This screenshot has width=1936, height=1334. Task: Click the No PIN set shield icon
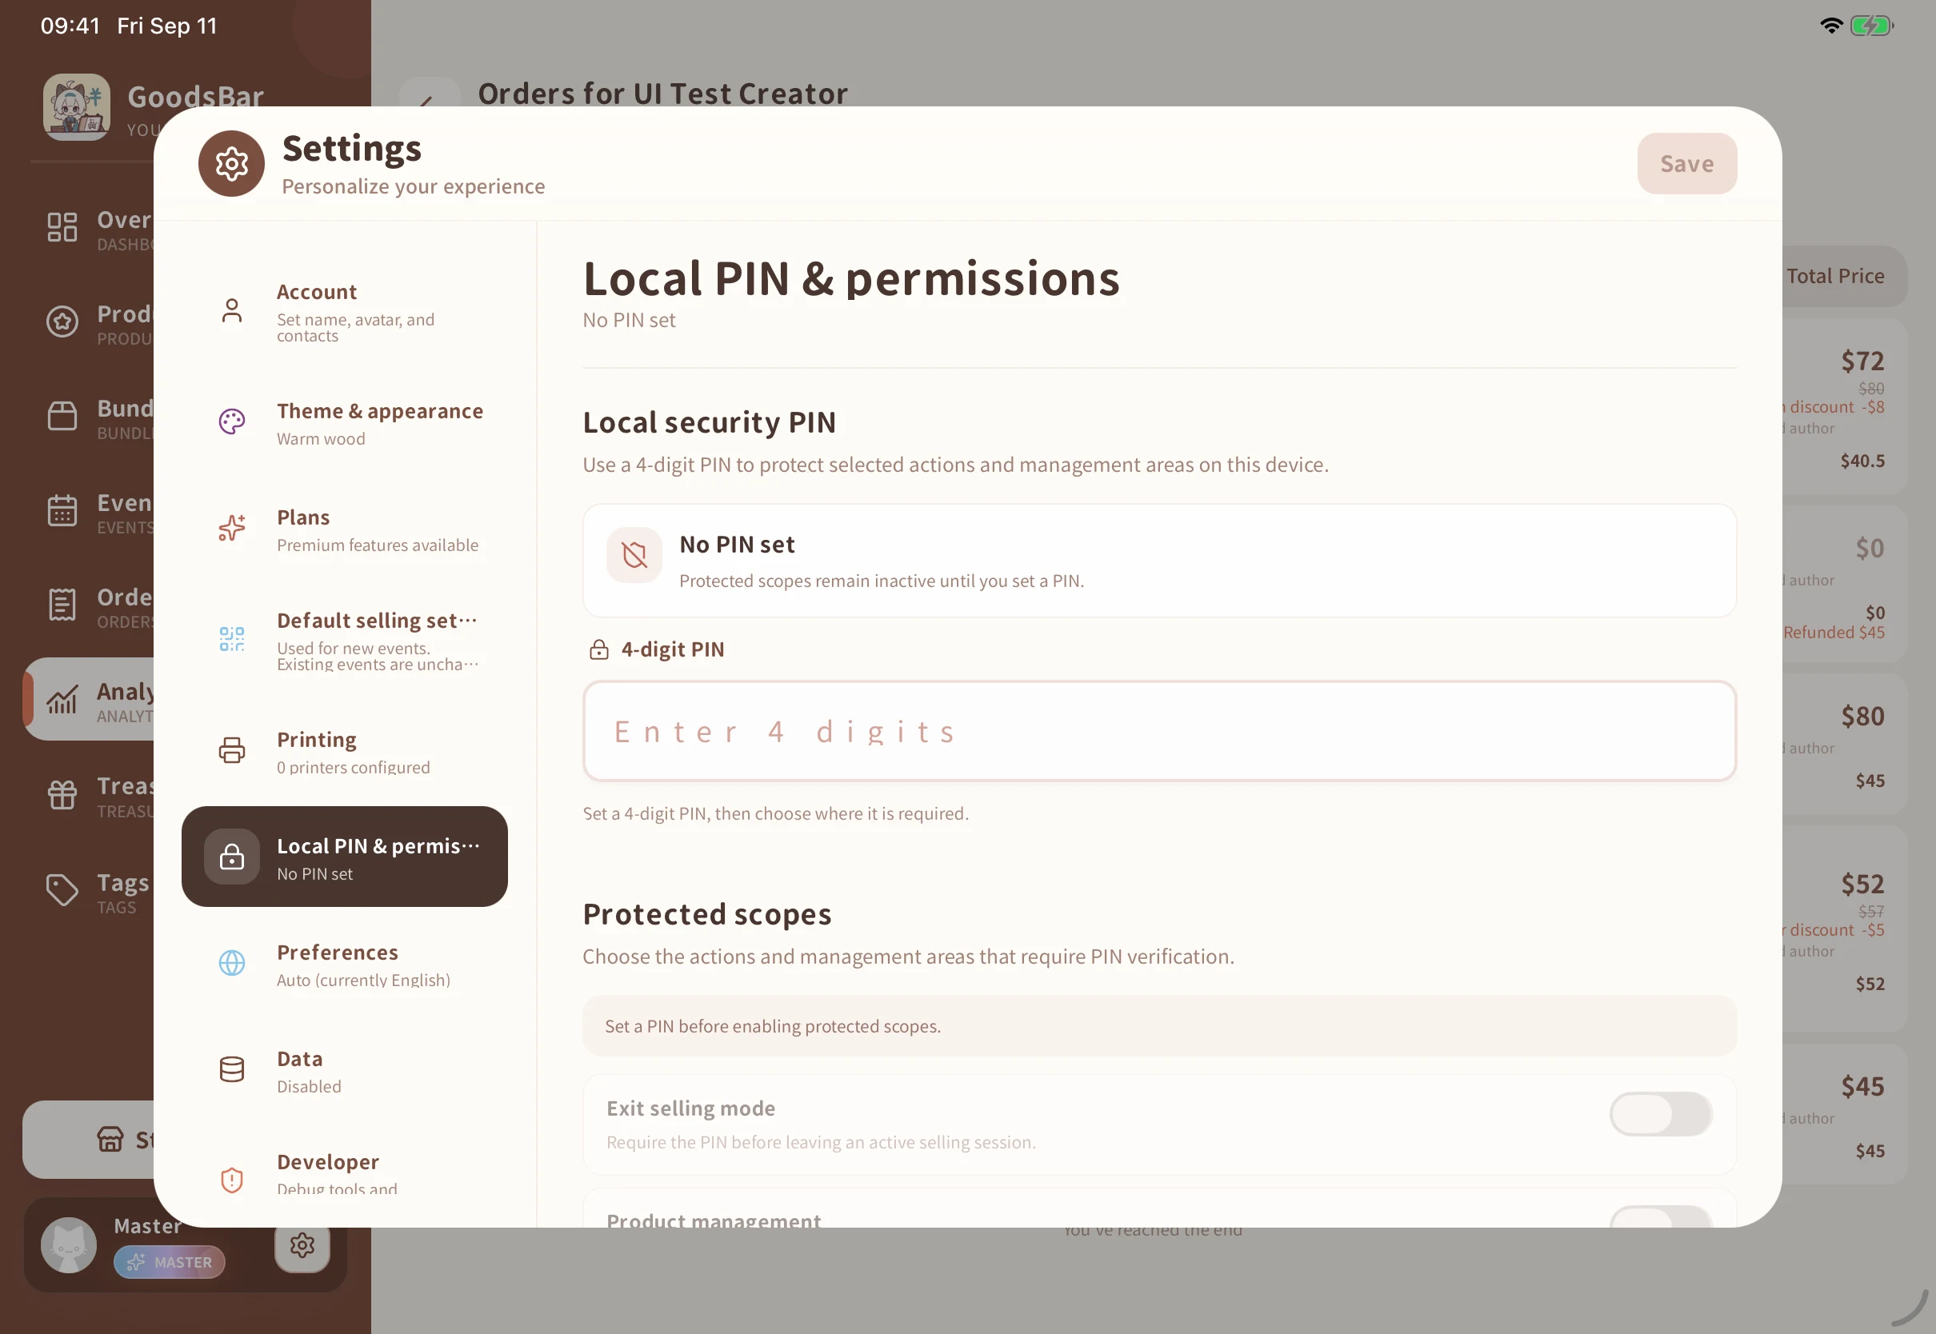coord(634,555)
